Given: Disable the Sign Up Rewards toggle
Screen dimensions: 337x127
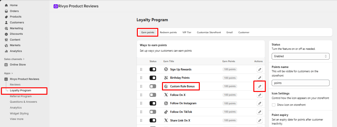Looking at the screenshot, I should click(153, 69).
